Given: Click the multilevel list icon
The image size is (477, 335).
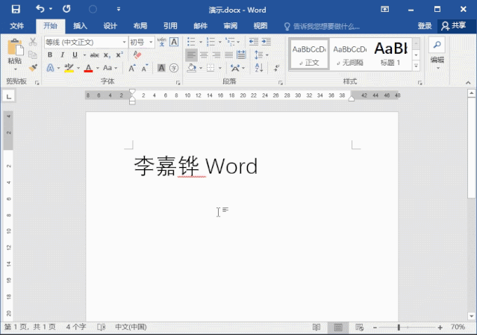Looking at the screenshot, I should point(230,42).
